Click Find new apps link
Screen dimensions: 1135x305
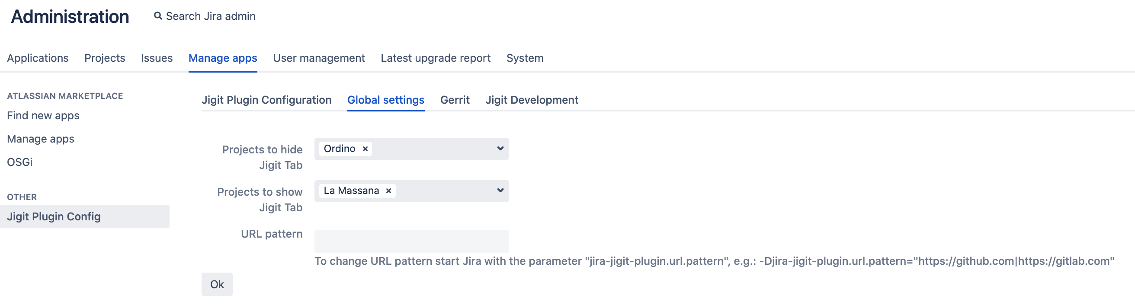point(43,116)
